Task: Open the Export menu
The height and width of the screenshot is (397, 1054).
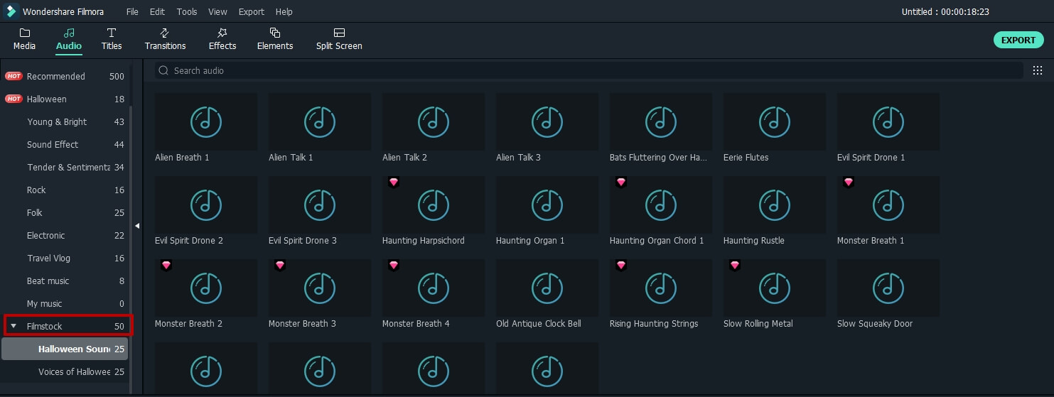Action: 251,11
